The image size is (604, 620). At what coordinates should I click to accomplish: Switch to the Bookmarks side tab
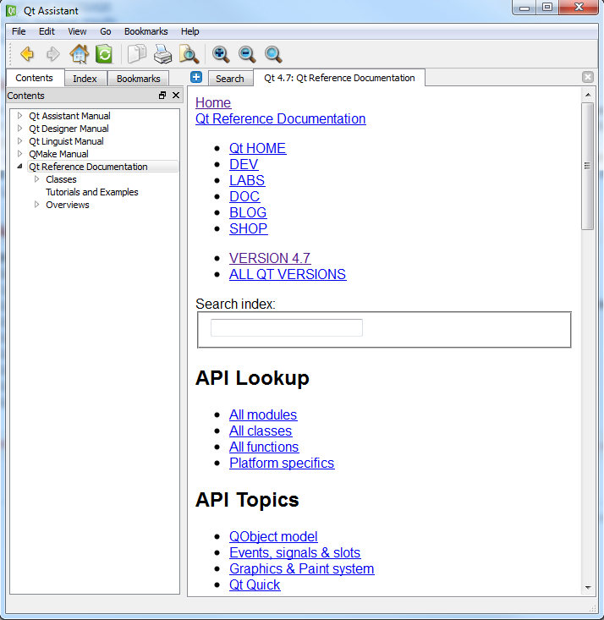(x=139, y=79)
